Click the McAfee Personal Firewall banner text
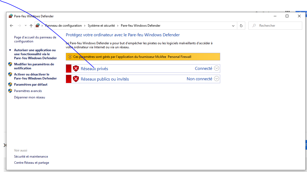 [x=132, y=57]
